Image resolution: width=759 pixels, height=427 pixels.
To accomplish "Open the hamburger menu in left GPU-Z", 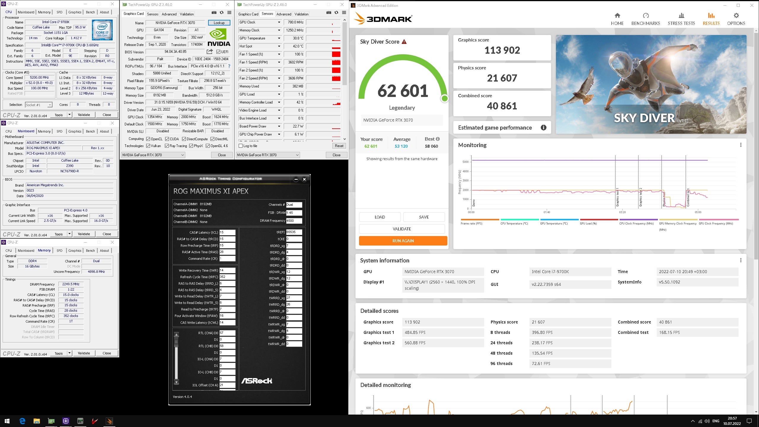I will tap(229, 12).
